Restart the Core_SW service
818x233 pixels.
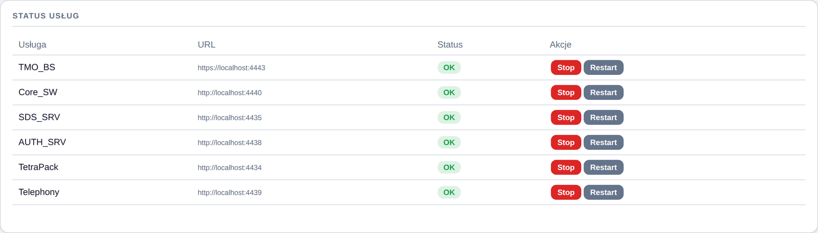[x=603, y=92]
